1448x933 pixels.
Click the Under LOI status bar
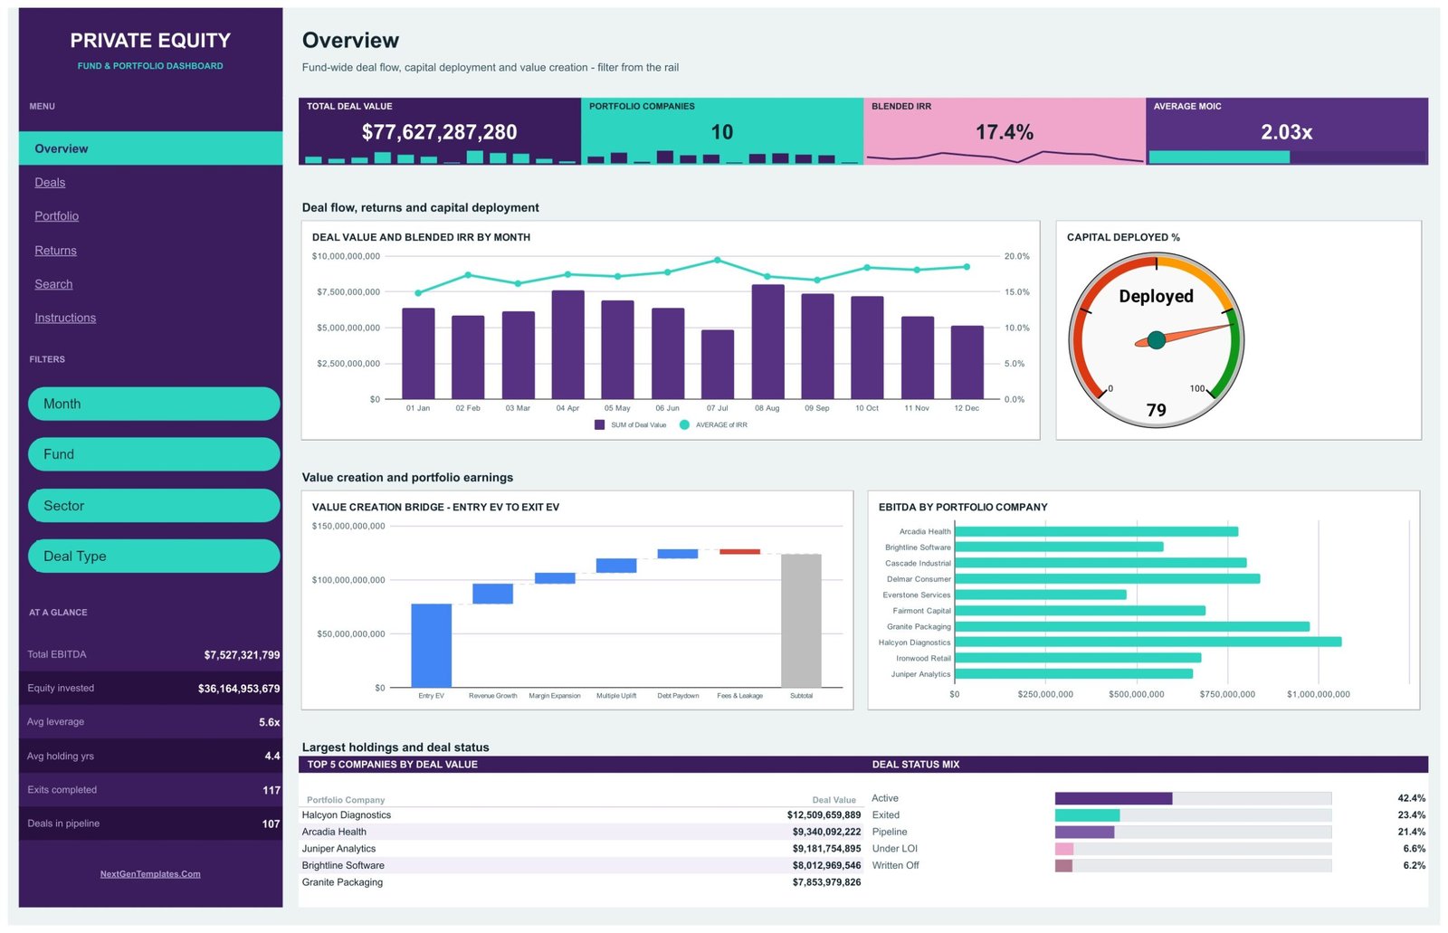[1193, 849]
